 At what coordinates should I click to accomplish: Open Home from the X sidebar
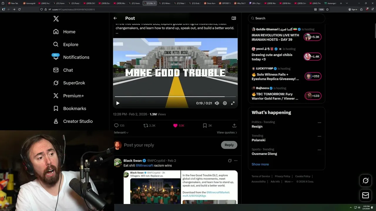[x=64, y=32]
